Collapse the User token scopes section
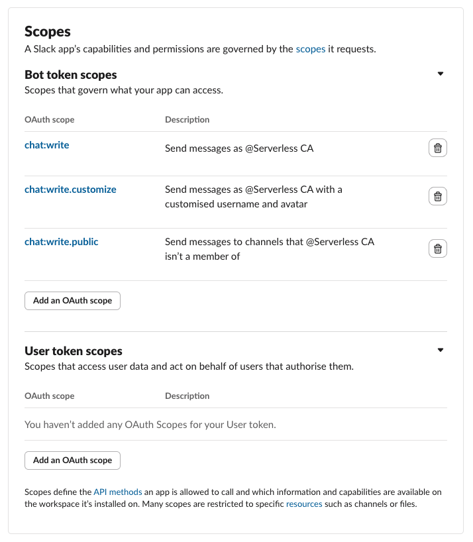This screenshot has width=473, height=542. 440,350
